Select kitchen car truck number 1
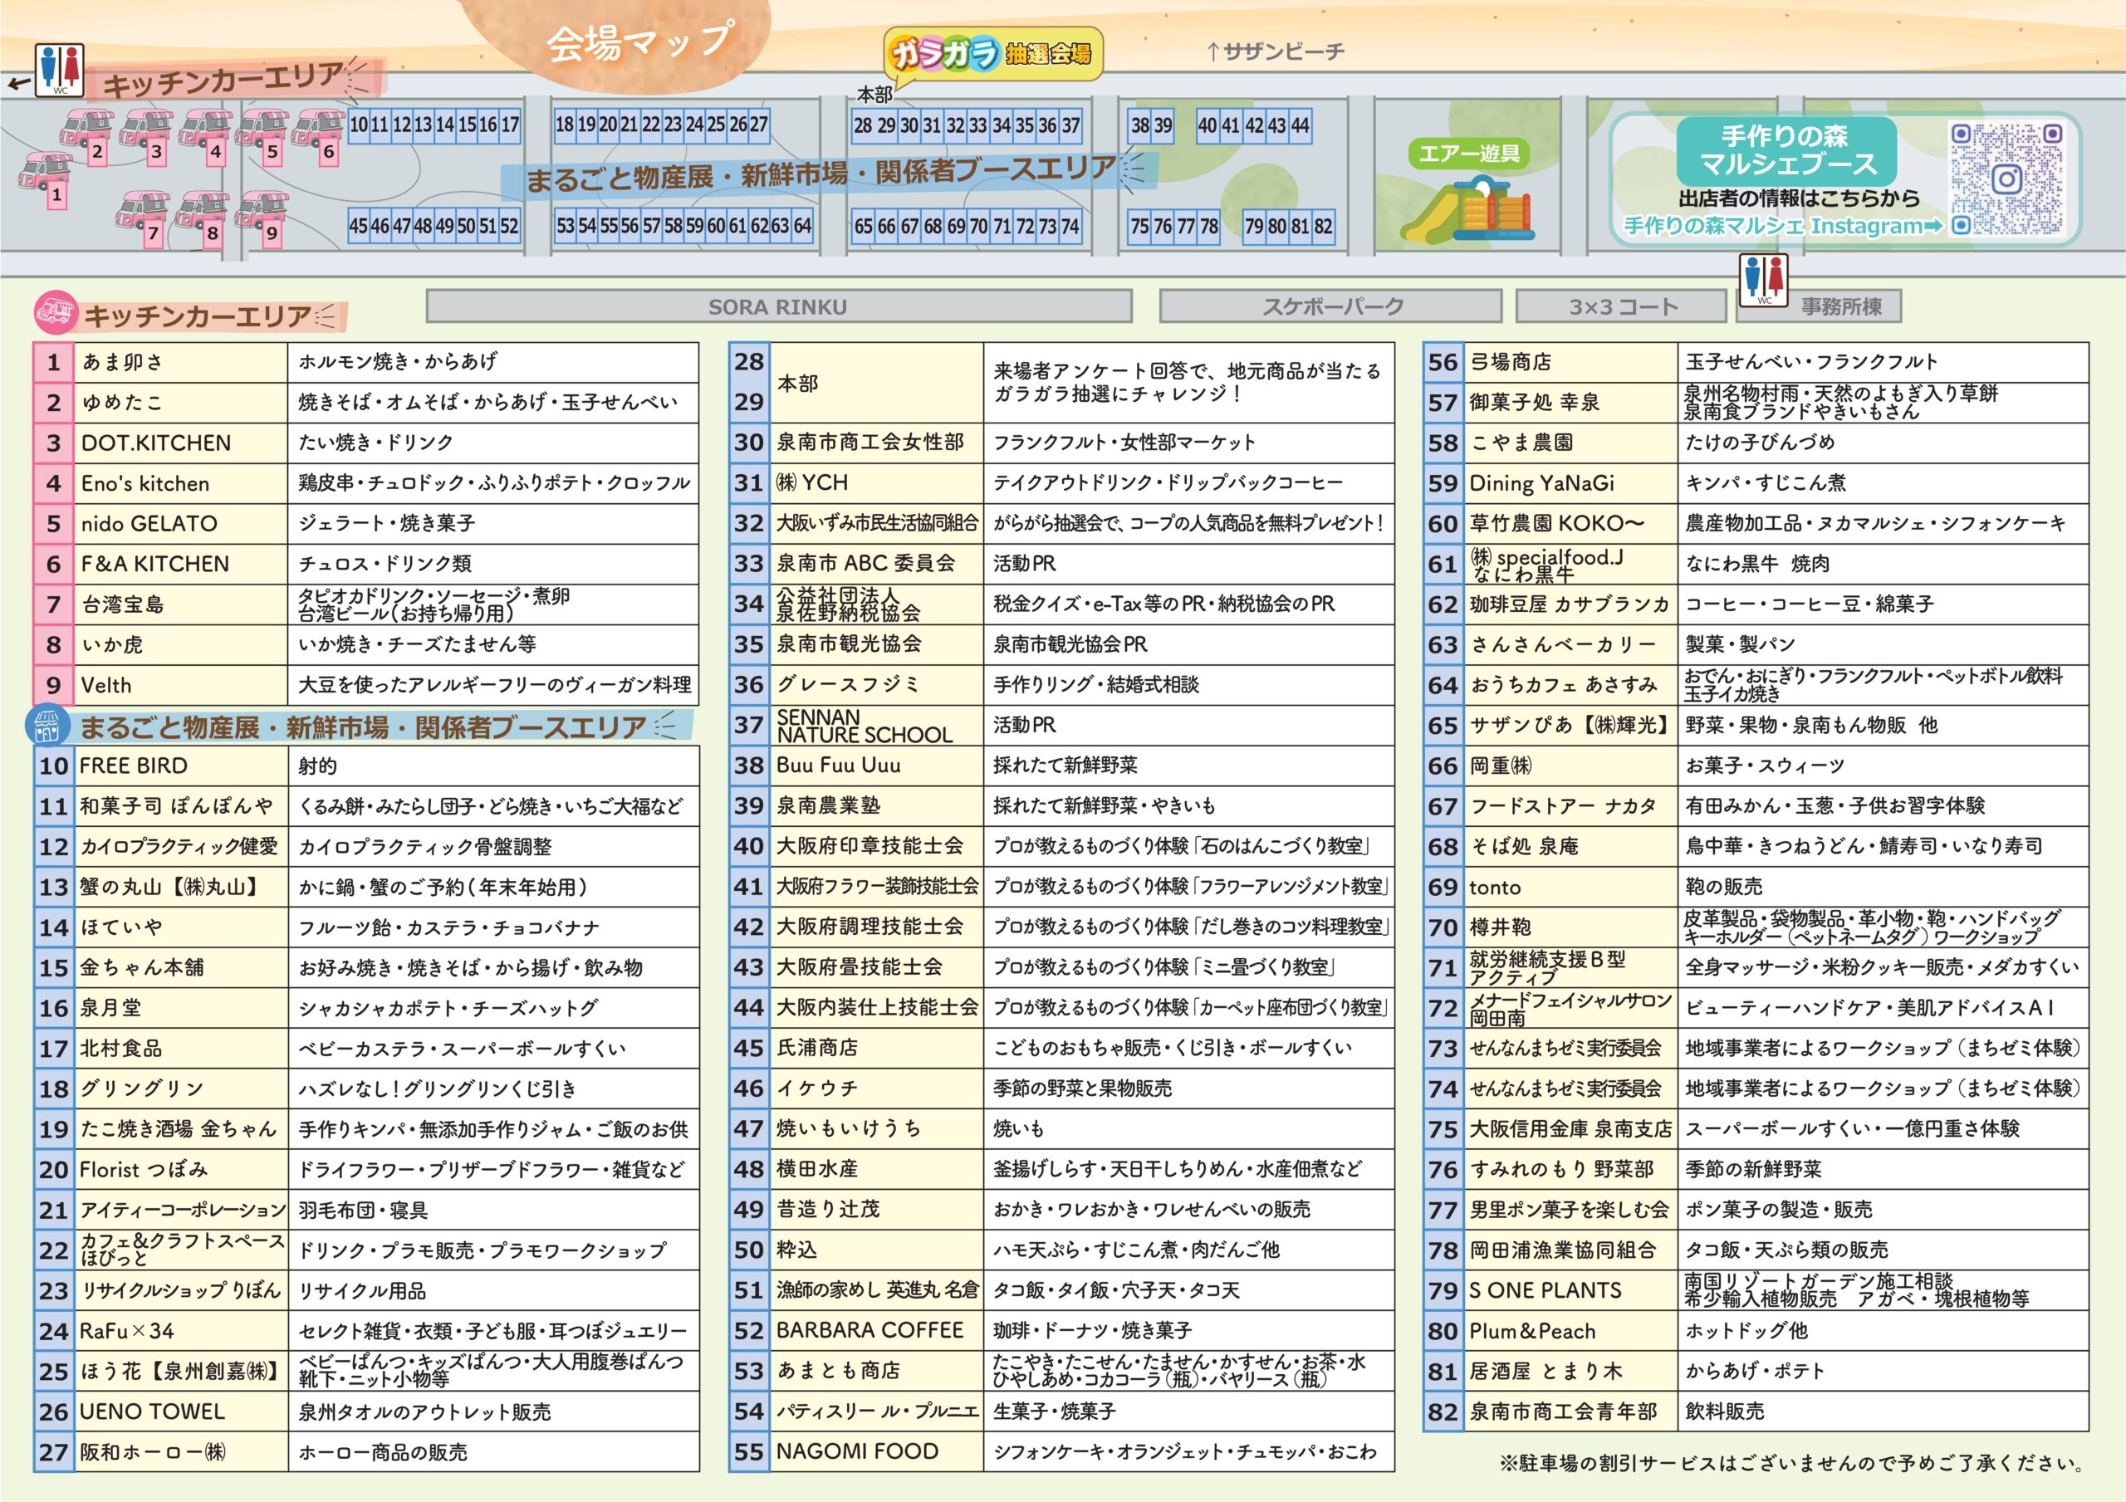The width and height of the screenshot is (2126, 1502). 47,176
